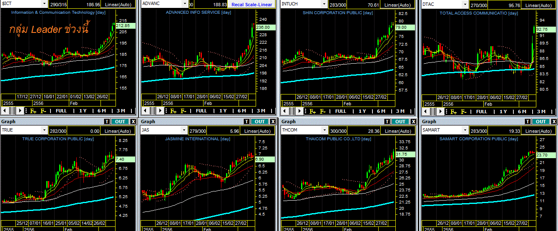Close the TRUE graph with its X icon

133,122
